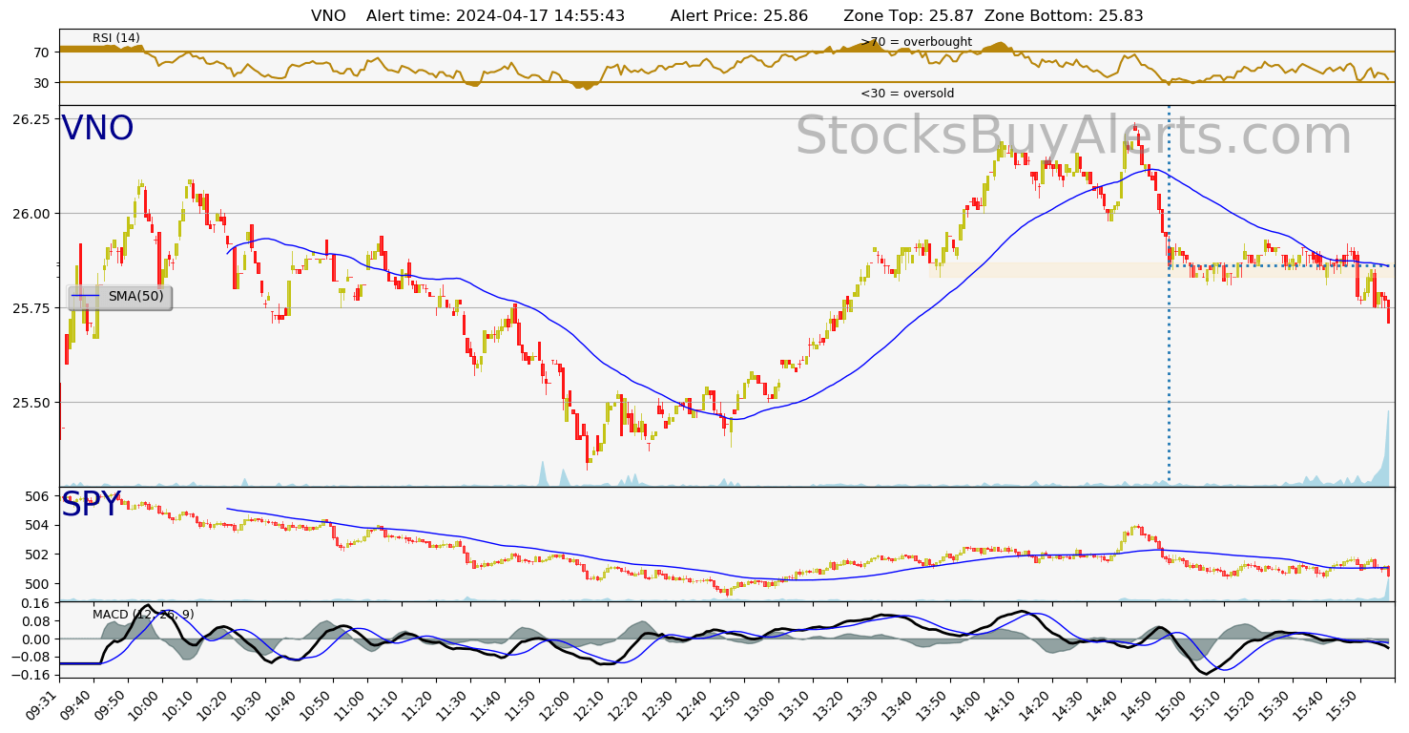Click the shaded alert price zone band

[1161, 270]
